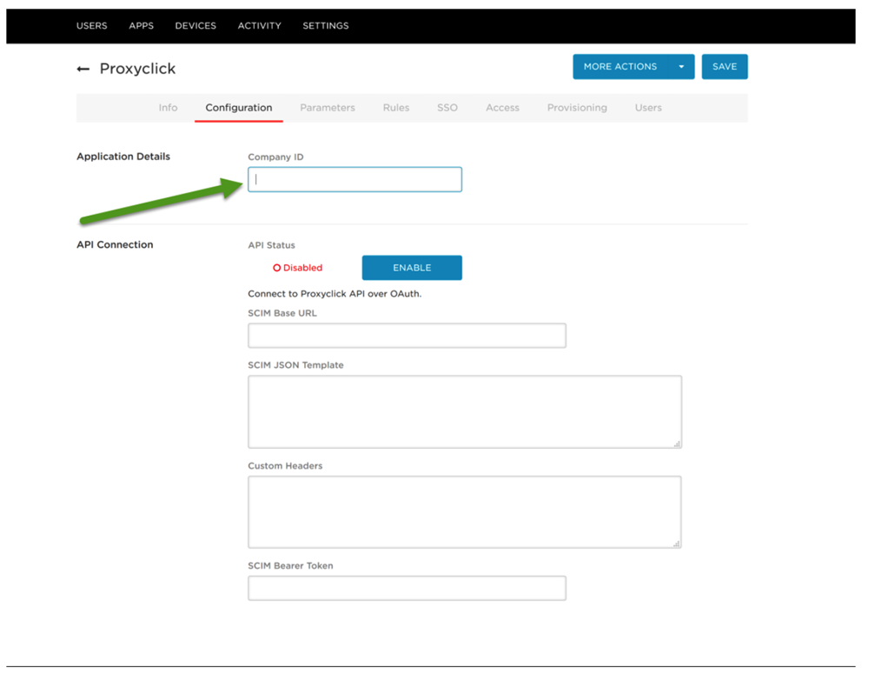Click into the SCIM Base URL field
Screen dimensions: 869x687
pyautogui.click(x=407, y=336)
